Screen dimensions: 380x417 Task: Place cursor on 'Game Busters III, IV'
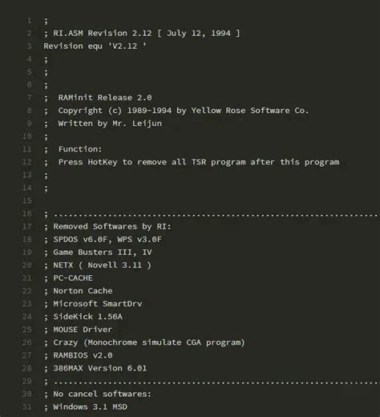[x=103, y=252]
